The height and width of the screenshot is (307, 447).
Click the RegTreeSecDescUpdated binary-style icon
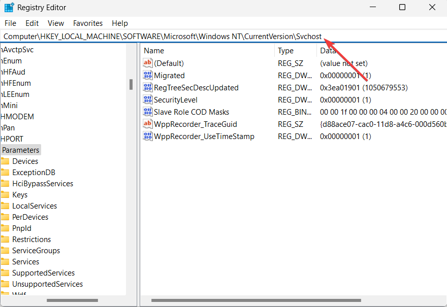148,87
